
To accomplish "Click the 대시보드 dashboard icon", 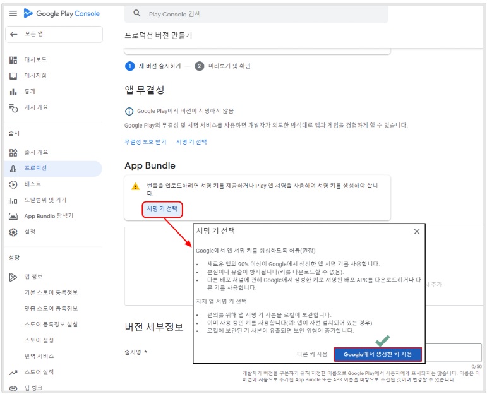I will (x=13, y=60).
